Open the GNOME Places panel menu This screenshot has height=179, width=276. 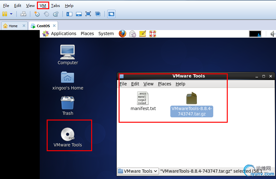[87, 34]
